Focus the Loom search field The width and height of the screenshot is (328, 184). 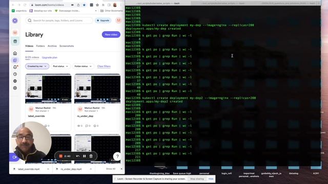pos(59,20)
